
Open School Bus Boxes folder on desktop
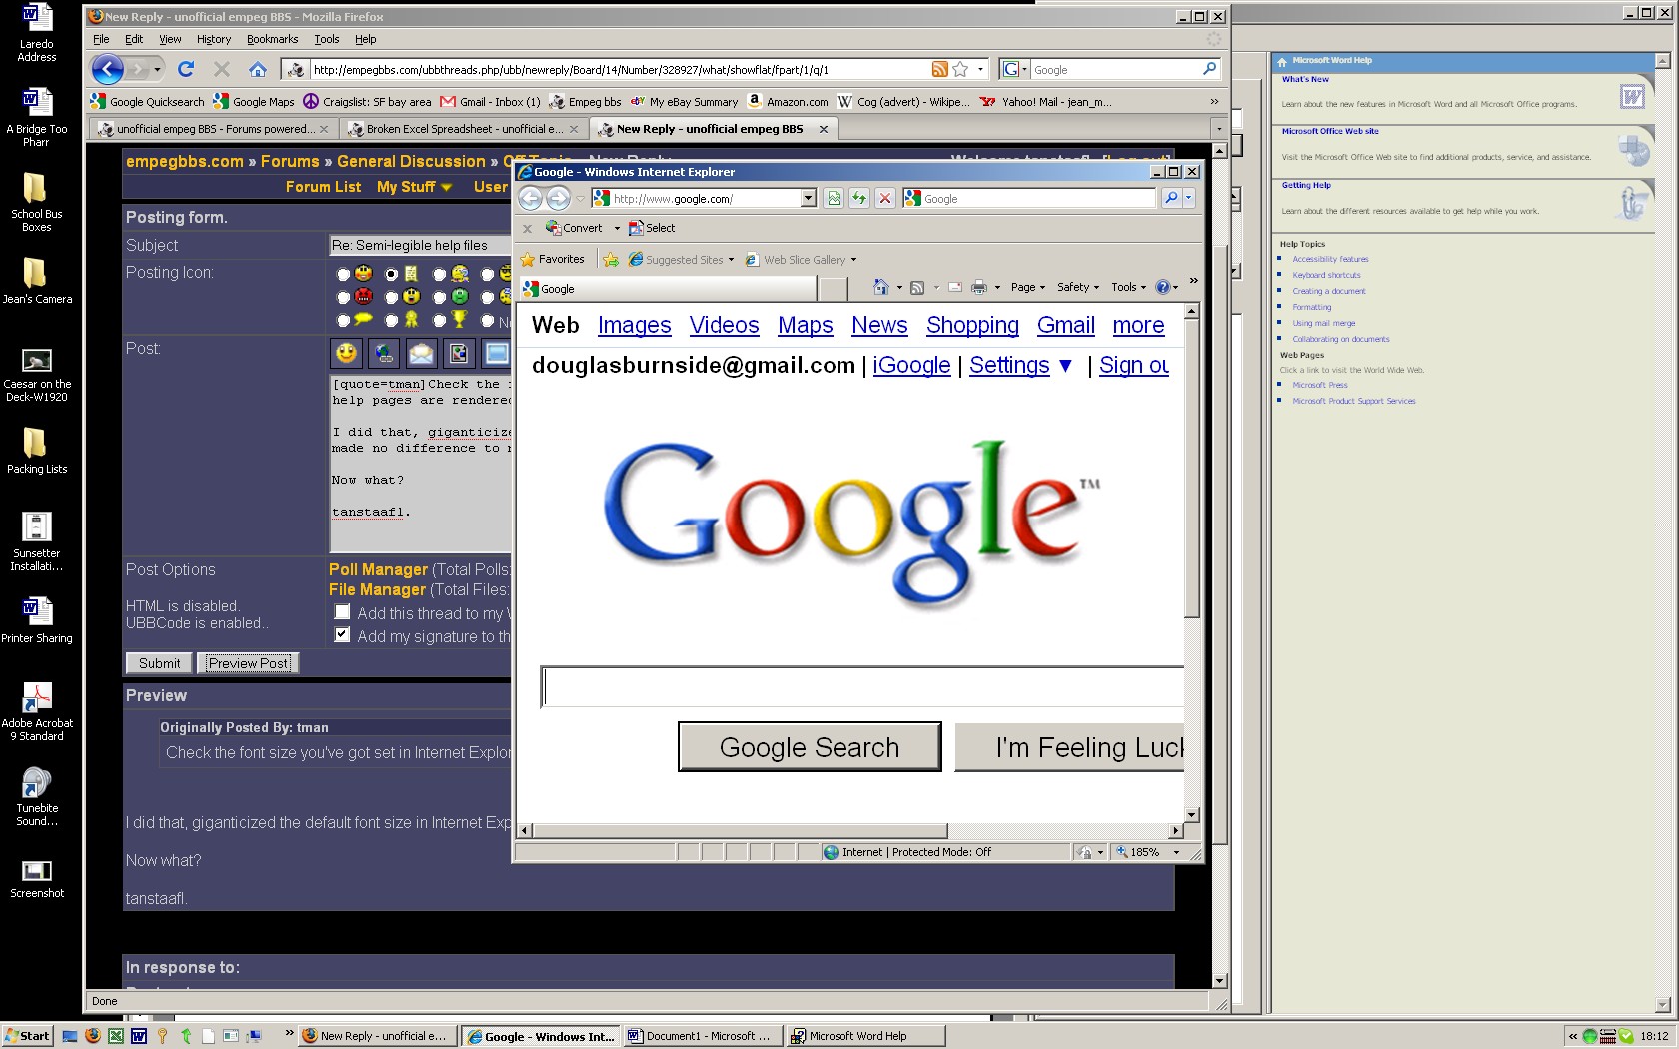pyautogui.click(x=37, y=203)
